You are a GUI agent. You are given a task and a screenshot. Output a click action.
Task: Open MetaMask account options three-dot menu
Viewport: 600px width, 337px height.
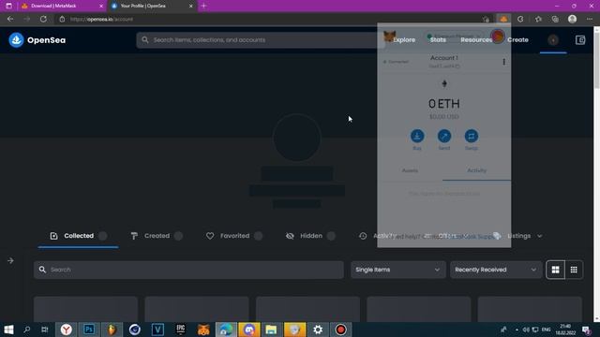tap(503, 62)
